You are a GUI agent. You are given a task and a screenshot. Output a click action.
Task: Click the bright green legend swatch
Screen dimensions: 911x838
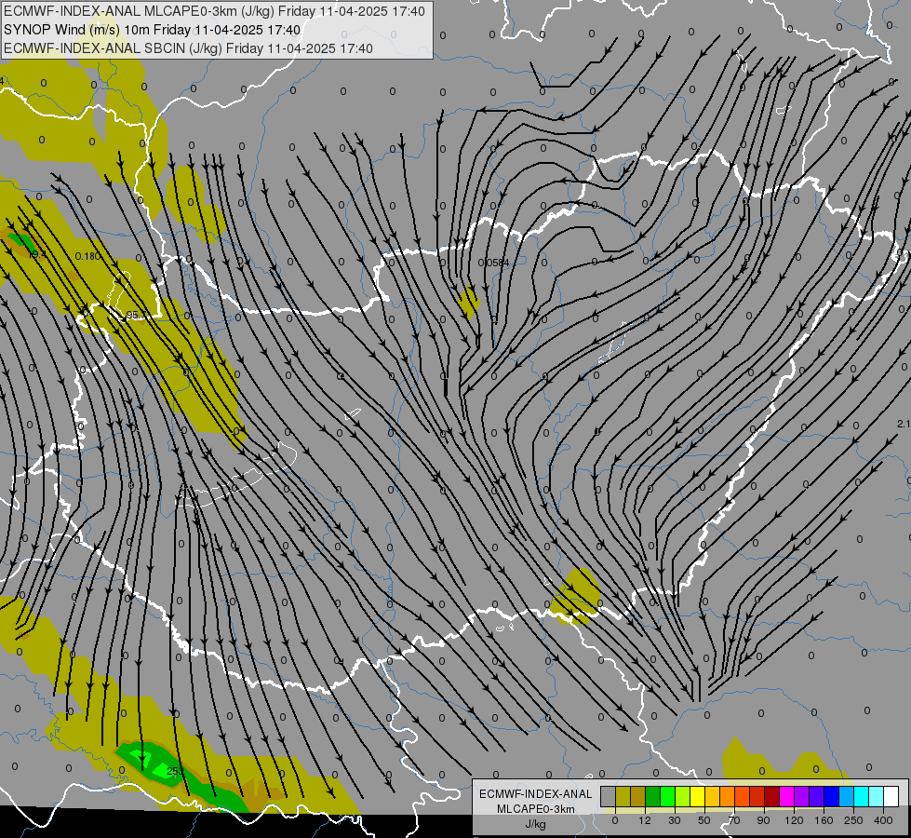[x=667, y=796]
